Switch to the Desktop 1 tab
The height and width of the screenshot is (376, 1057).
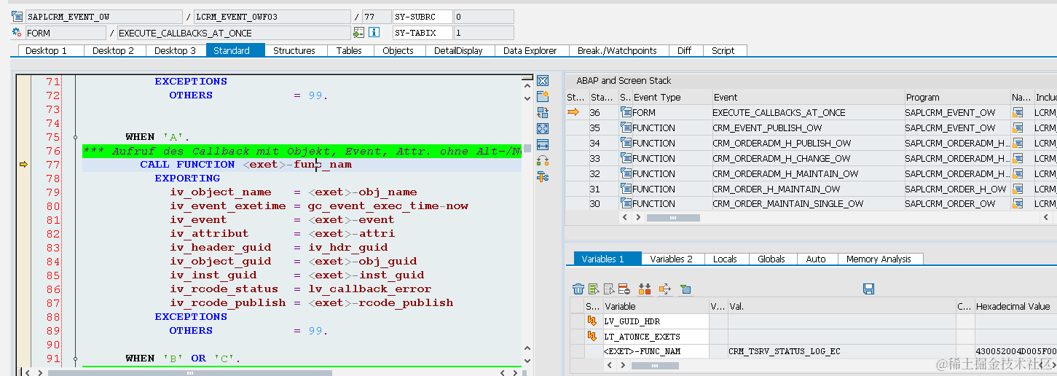[52, 50]
